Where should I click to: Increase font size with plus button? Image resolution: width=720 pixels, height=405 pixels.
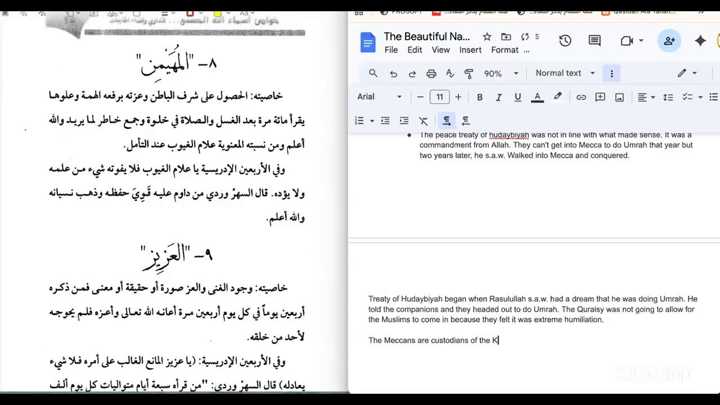coord(458,97)
